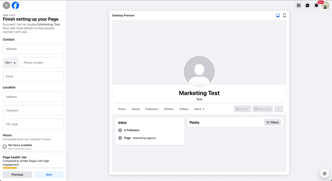Open the account profile avatar menu
This screenshot has height=181, width=332.
coord(325,5)
